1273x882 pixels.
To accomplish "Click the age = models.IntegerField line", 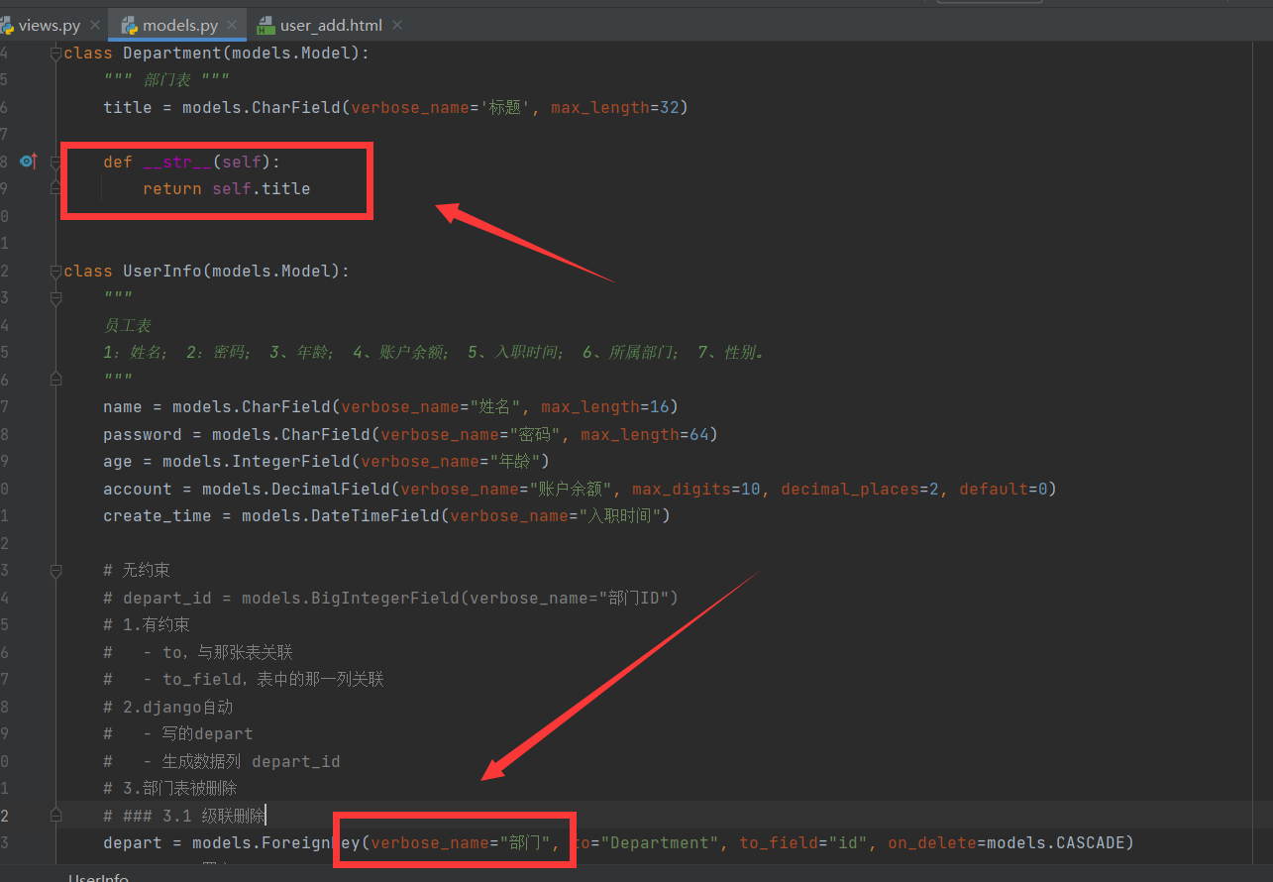I will (326, 462).
